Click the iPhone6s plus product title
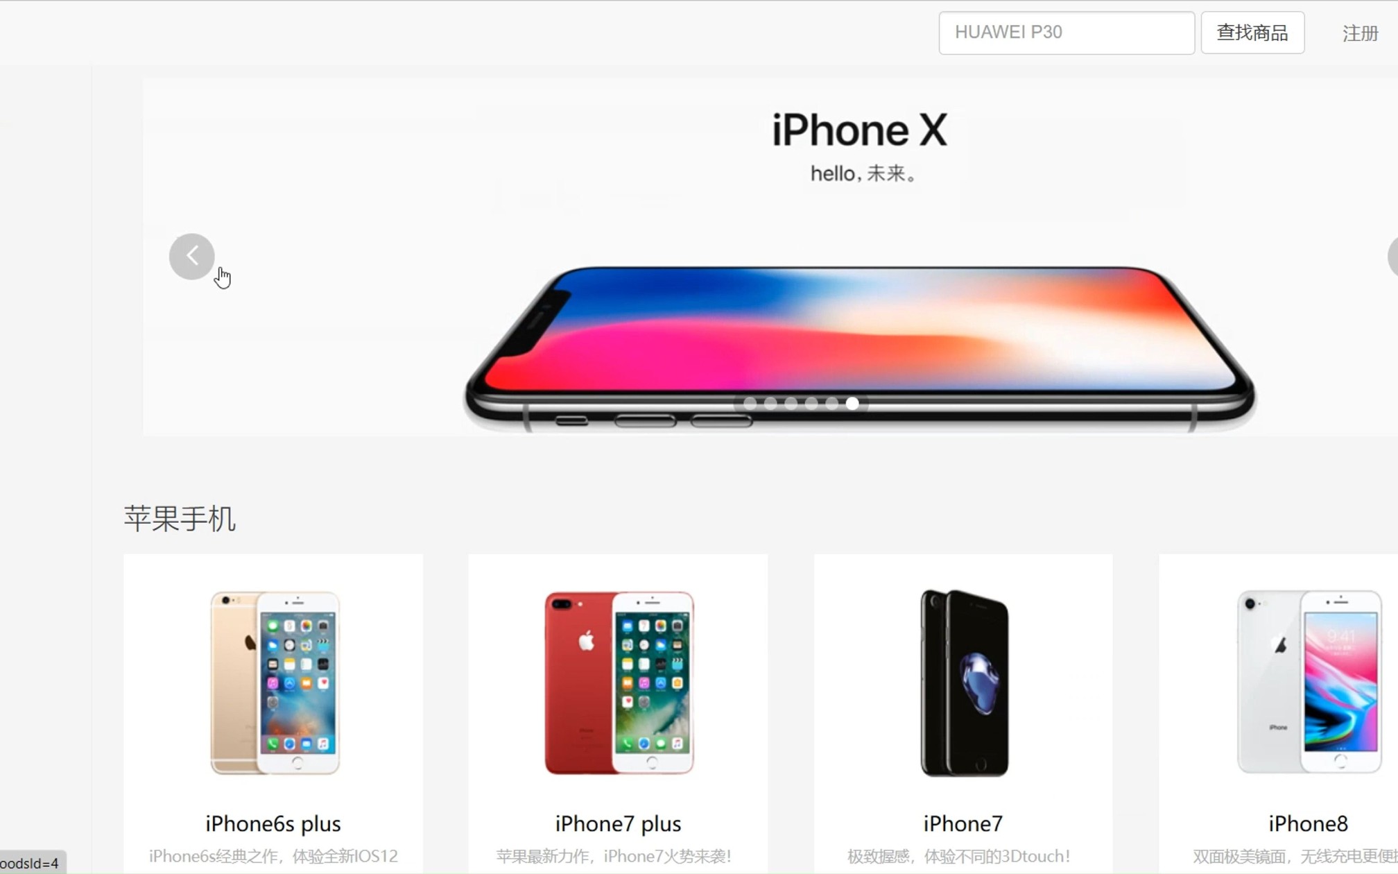This screenshot has width=1398, height=874. click(273, 823)
